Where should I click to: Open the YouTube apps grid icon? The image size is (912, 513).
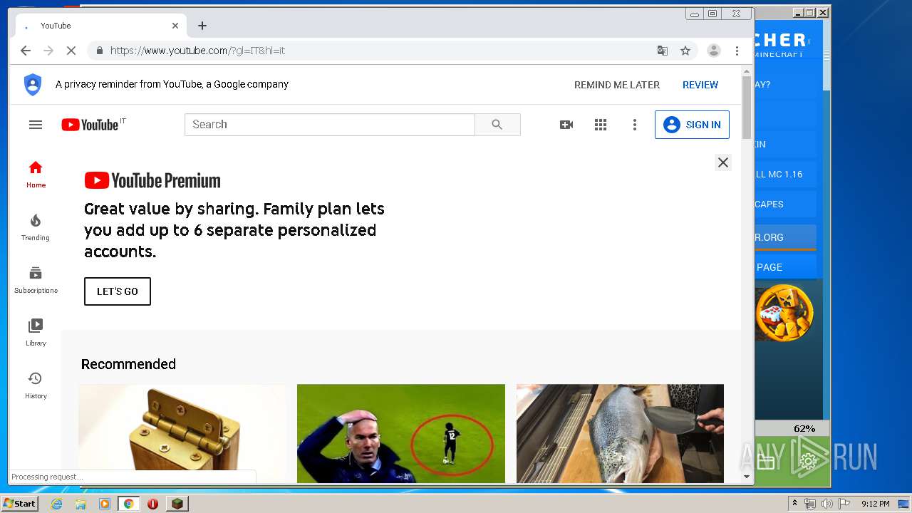point(601,125)
